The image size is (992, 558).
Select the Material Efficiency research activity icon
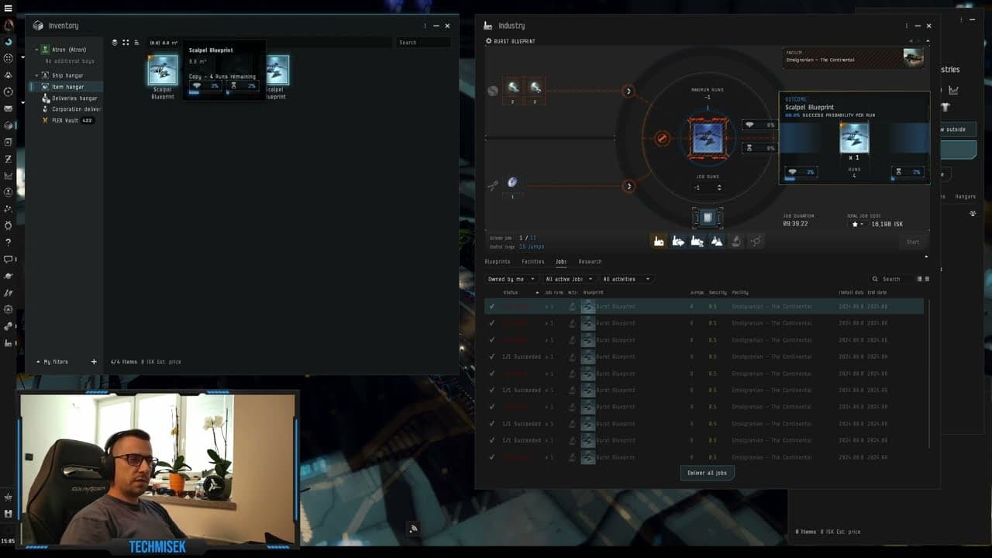(678, 242)
